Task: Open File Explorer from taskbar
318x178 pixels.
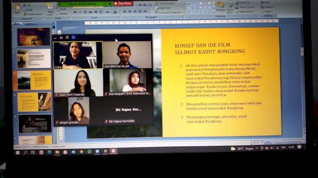Action: [57, 152]
